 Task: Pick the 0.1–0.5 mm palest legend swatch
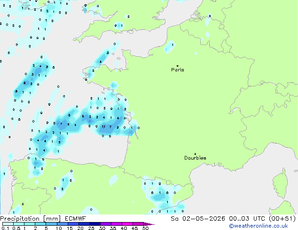click(x=8, y=224)
